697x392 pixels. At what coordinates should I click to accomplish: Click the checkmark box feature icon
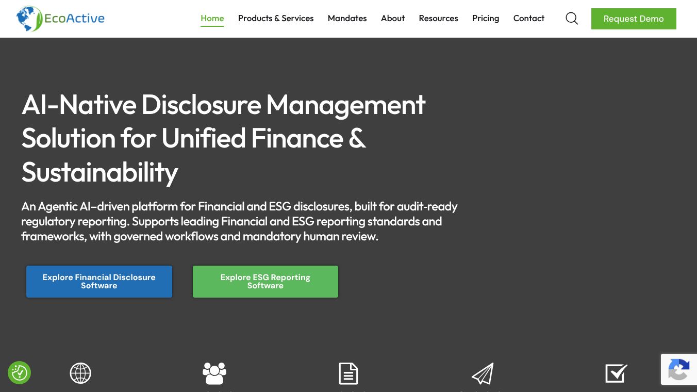[x=616, y=373]
